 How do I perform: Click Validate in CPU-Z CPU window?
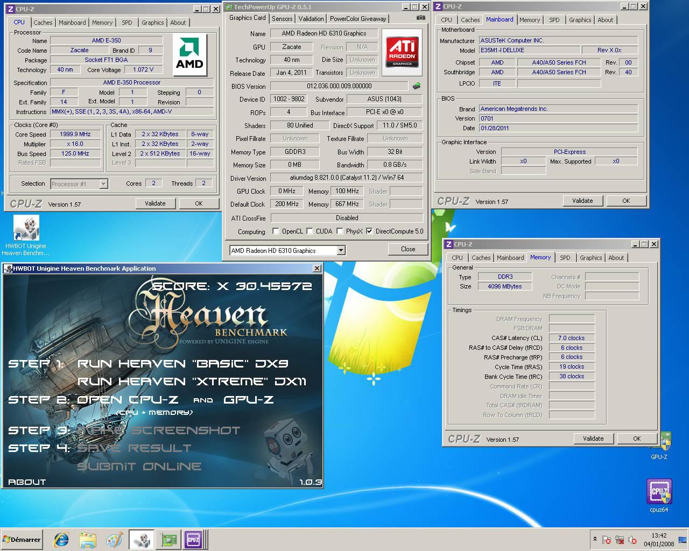[155, 203]
